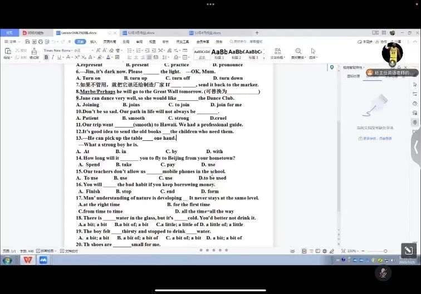Switch to the Insert ribbon tab
Screen dimensions: 421x294
point(93,42)
